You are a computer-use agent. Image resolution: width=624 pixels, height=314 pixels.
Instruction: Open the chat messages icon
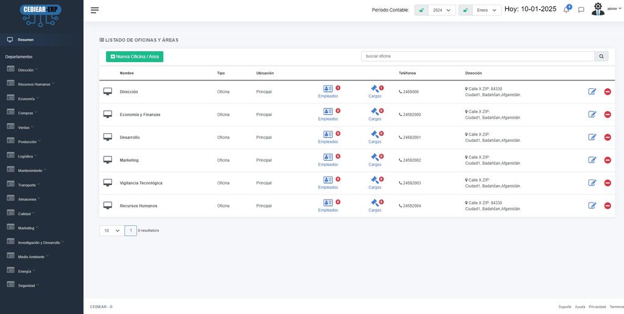pos(581,10)
